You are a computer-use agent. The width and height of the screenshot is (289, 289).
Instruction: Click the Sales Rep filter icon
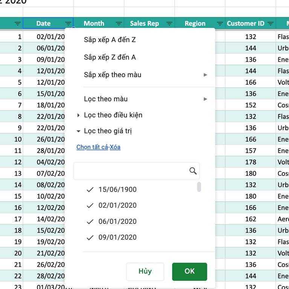(169, 24)
